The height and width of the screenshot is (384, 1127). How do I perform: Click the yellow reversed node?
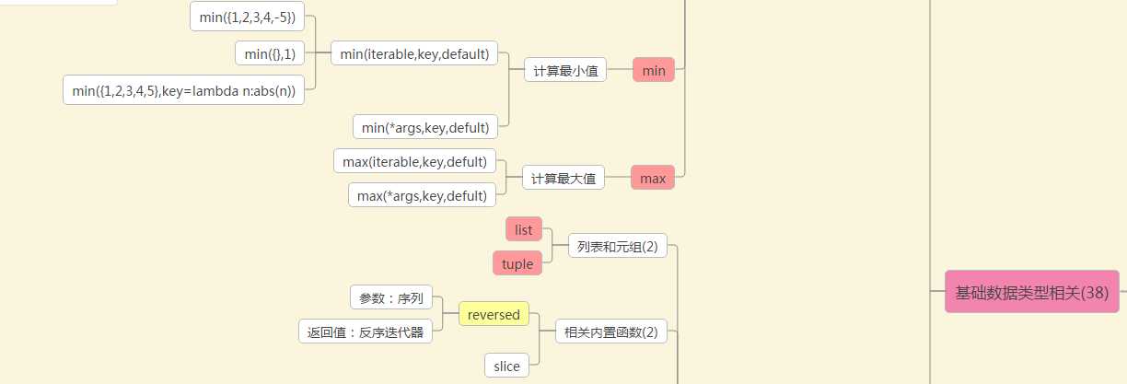tap(494, 314)
